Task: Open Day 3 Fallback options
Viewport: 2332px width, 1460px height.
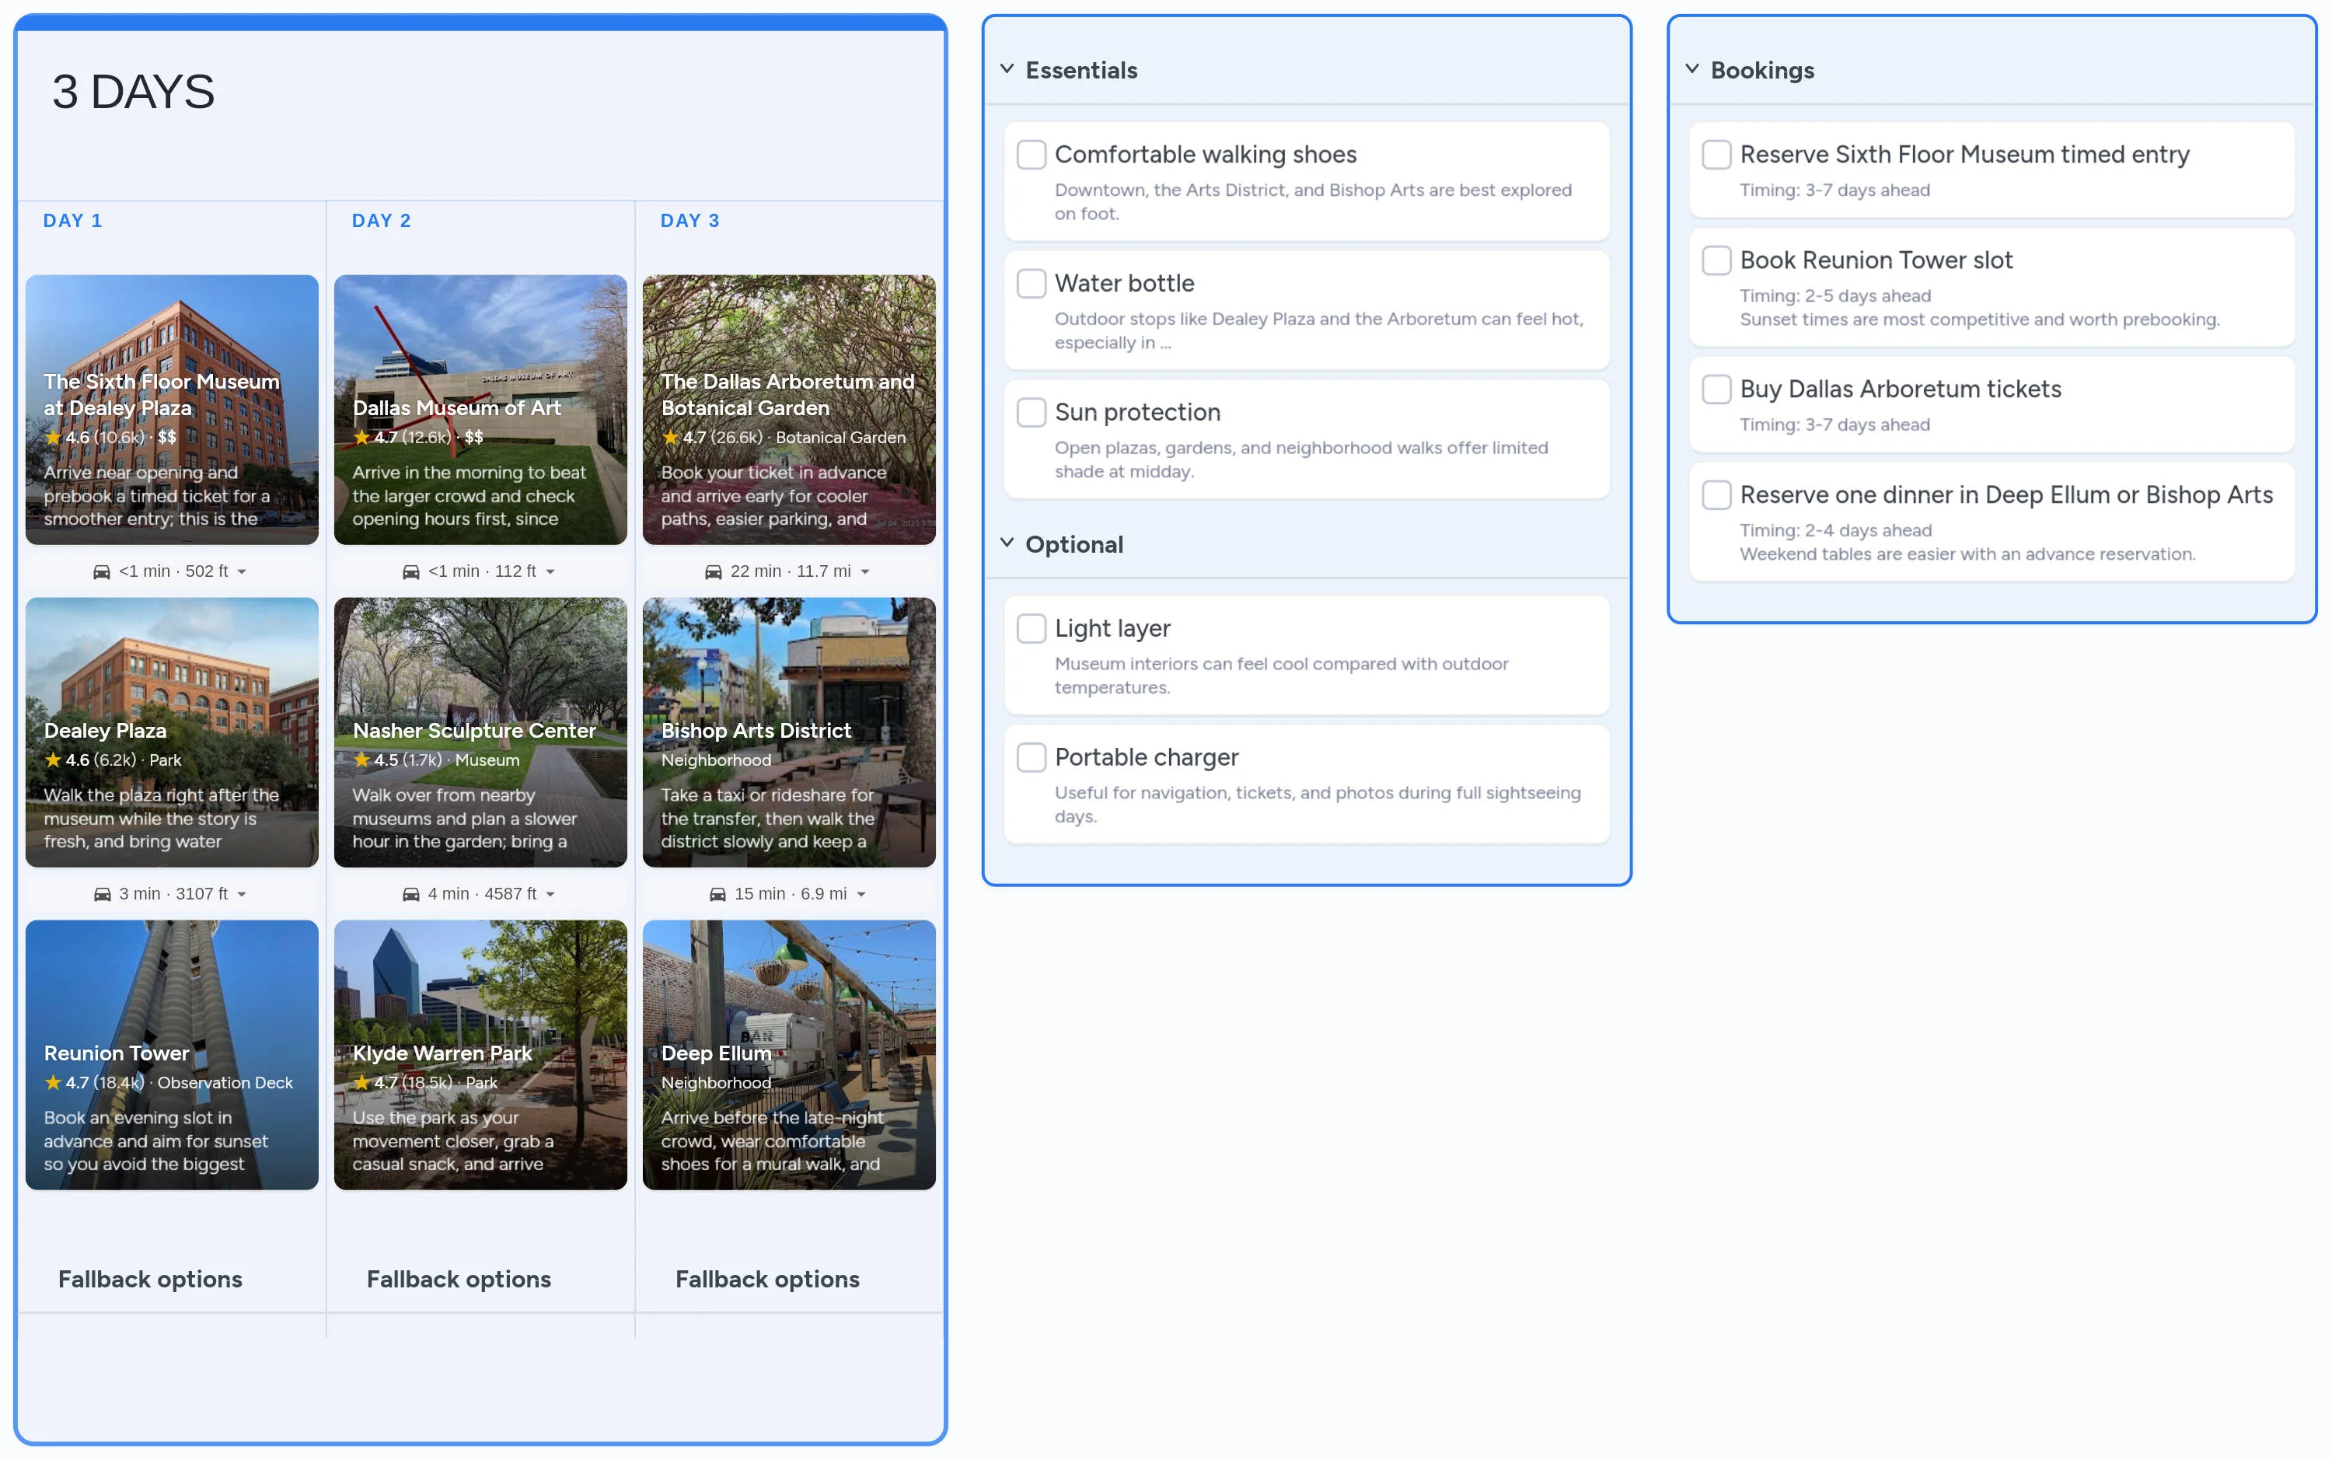Action: (767, 1278)
